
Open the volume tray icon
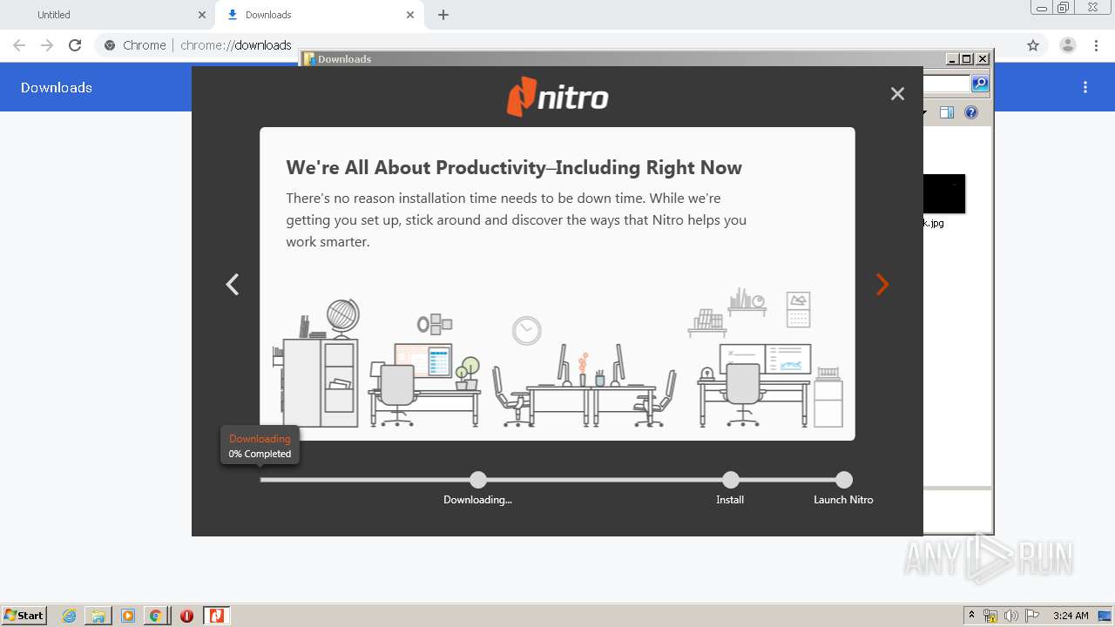[x=1011, y=616]
